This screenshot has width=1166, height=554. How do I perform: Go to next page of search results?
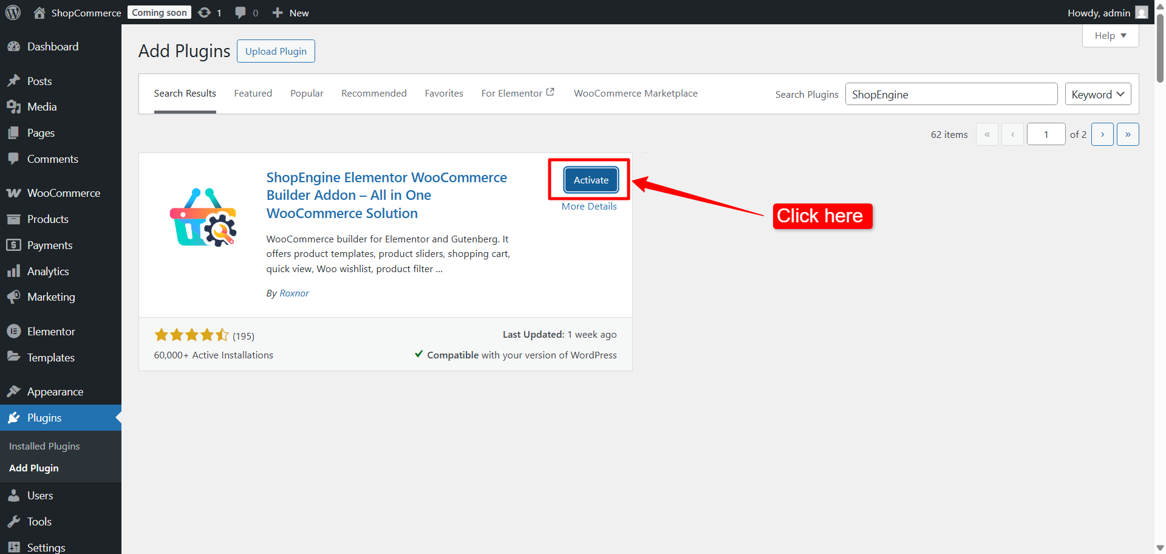click(x=1102, y=134)
